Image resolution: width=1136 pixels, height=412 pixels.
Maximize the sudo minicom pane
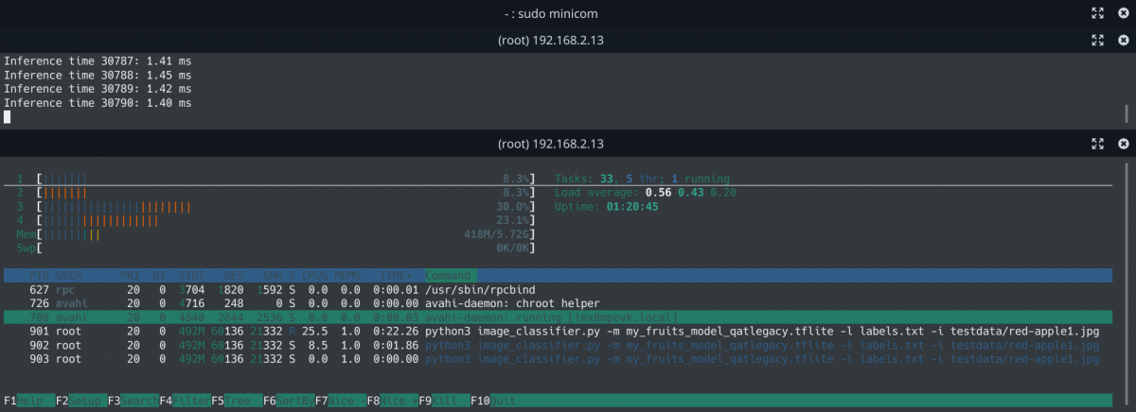click(x=1097, y=12)
